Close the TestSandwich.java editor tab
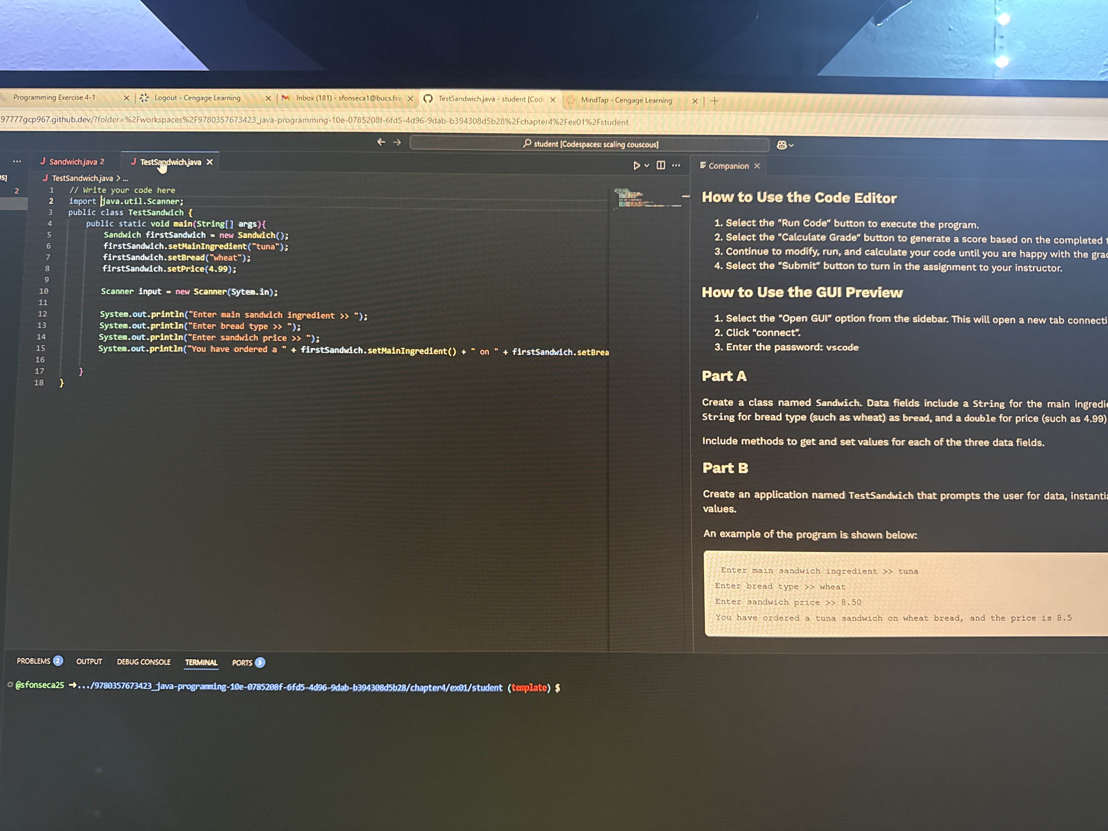The height and width of the screenshot is (831, 1108). click(210, 162)
